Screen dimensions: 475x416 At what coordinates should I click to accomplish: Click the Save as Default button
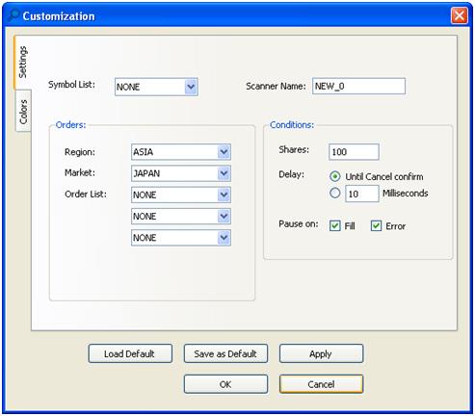[x=225, y=353]
